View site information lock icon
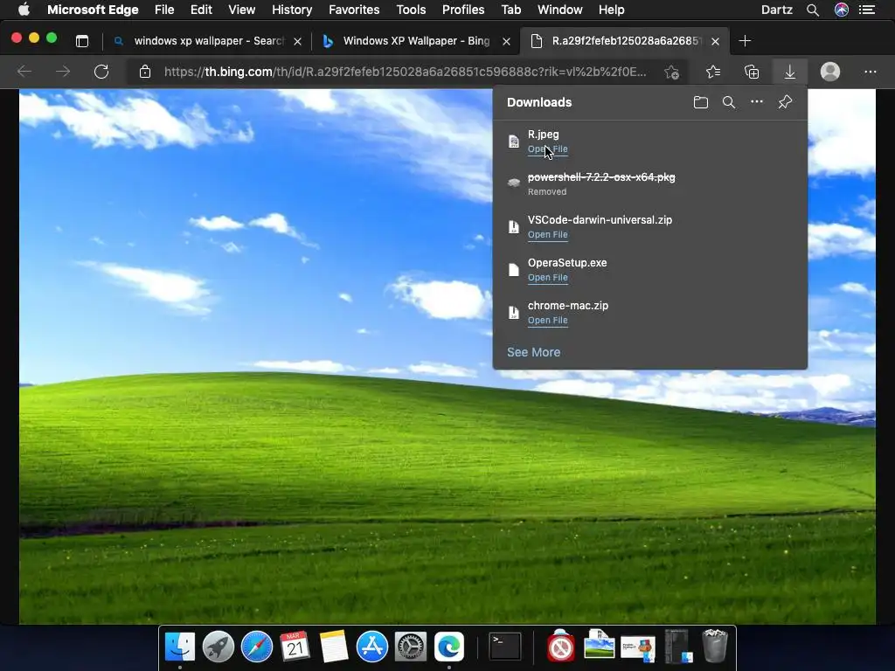895x671 pixels. [145, 72]
